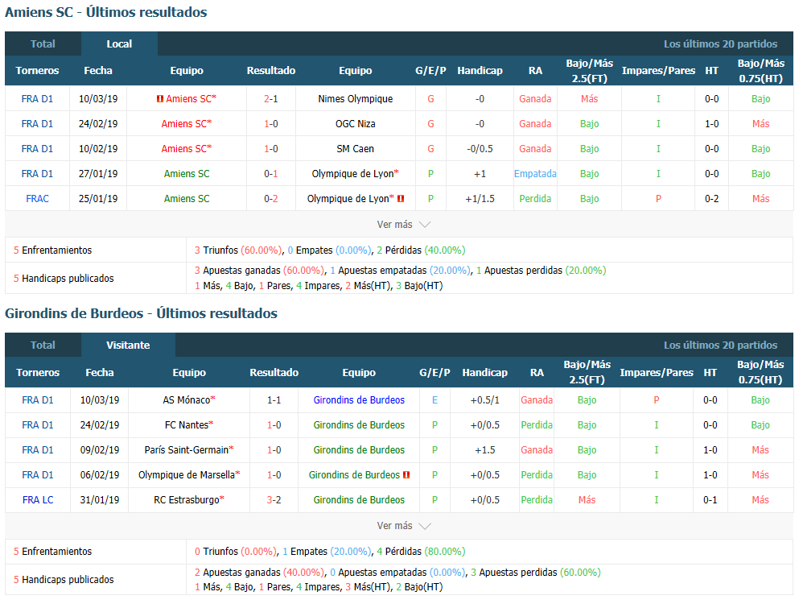Click the date 10/02/19
The height and width of the screenshot is (600, 799).
coord(98,149)
